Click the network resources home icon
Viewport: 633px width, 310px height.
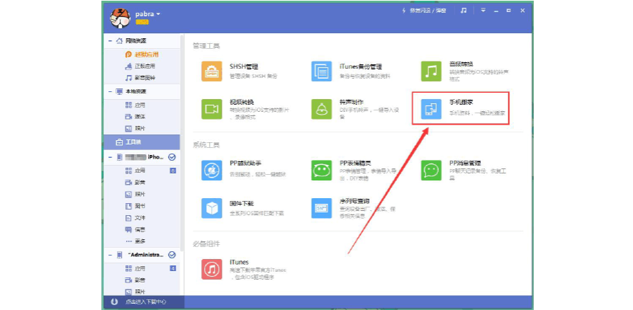click(x=119, y=41)
